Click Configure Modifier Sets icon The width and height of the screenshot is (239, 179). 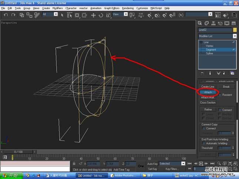pos(232,73)
